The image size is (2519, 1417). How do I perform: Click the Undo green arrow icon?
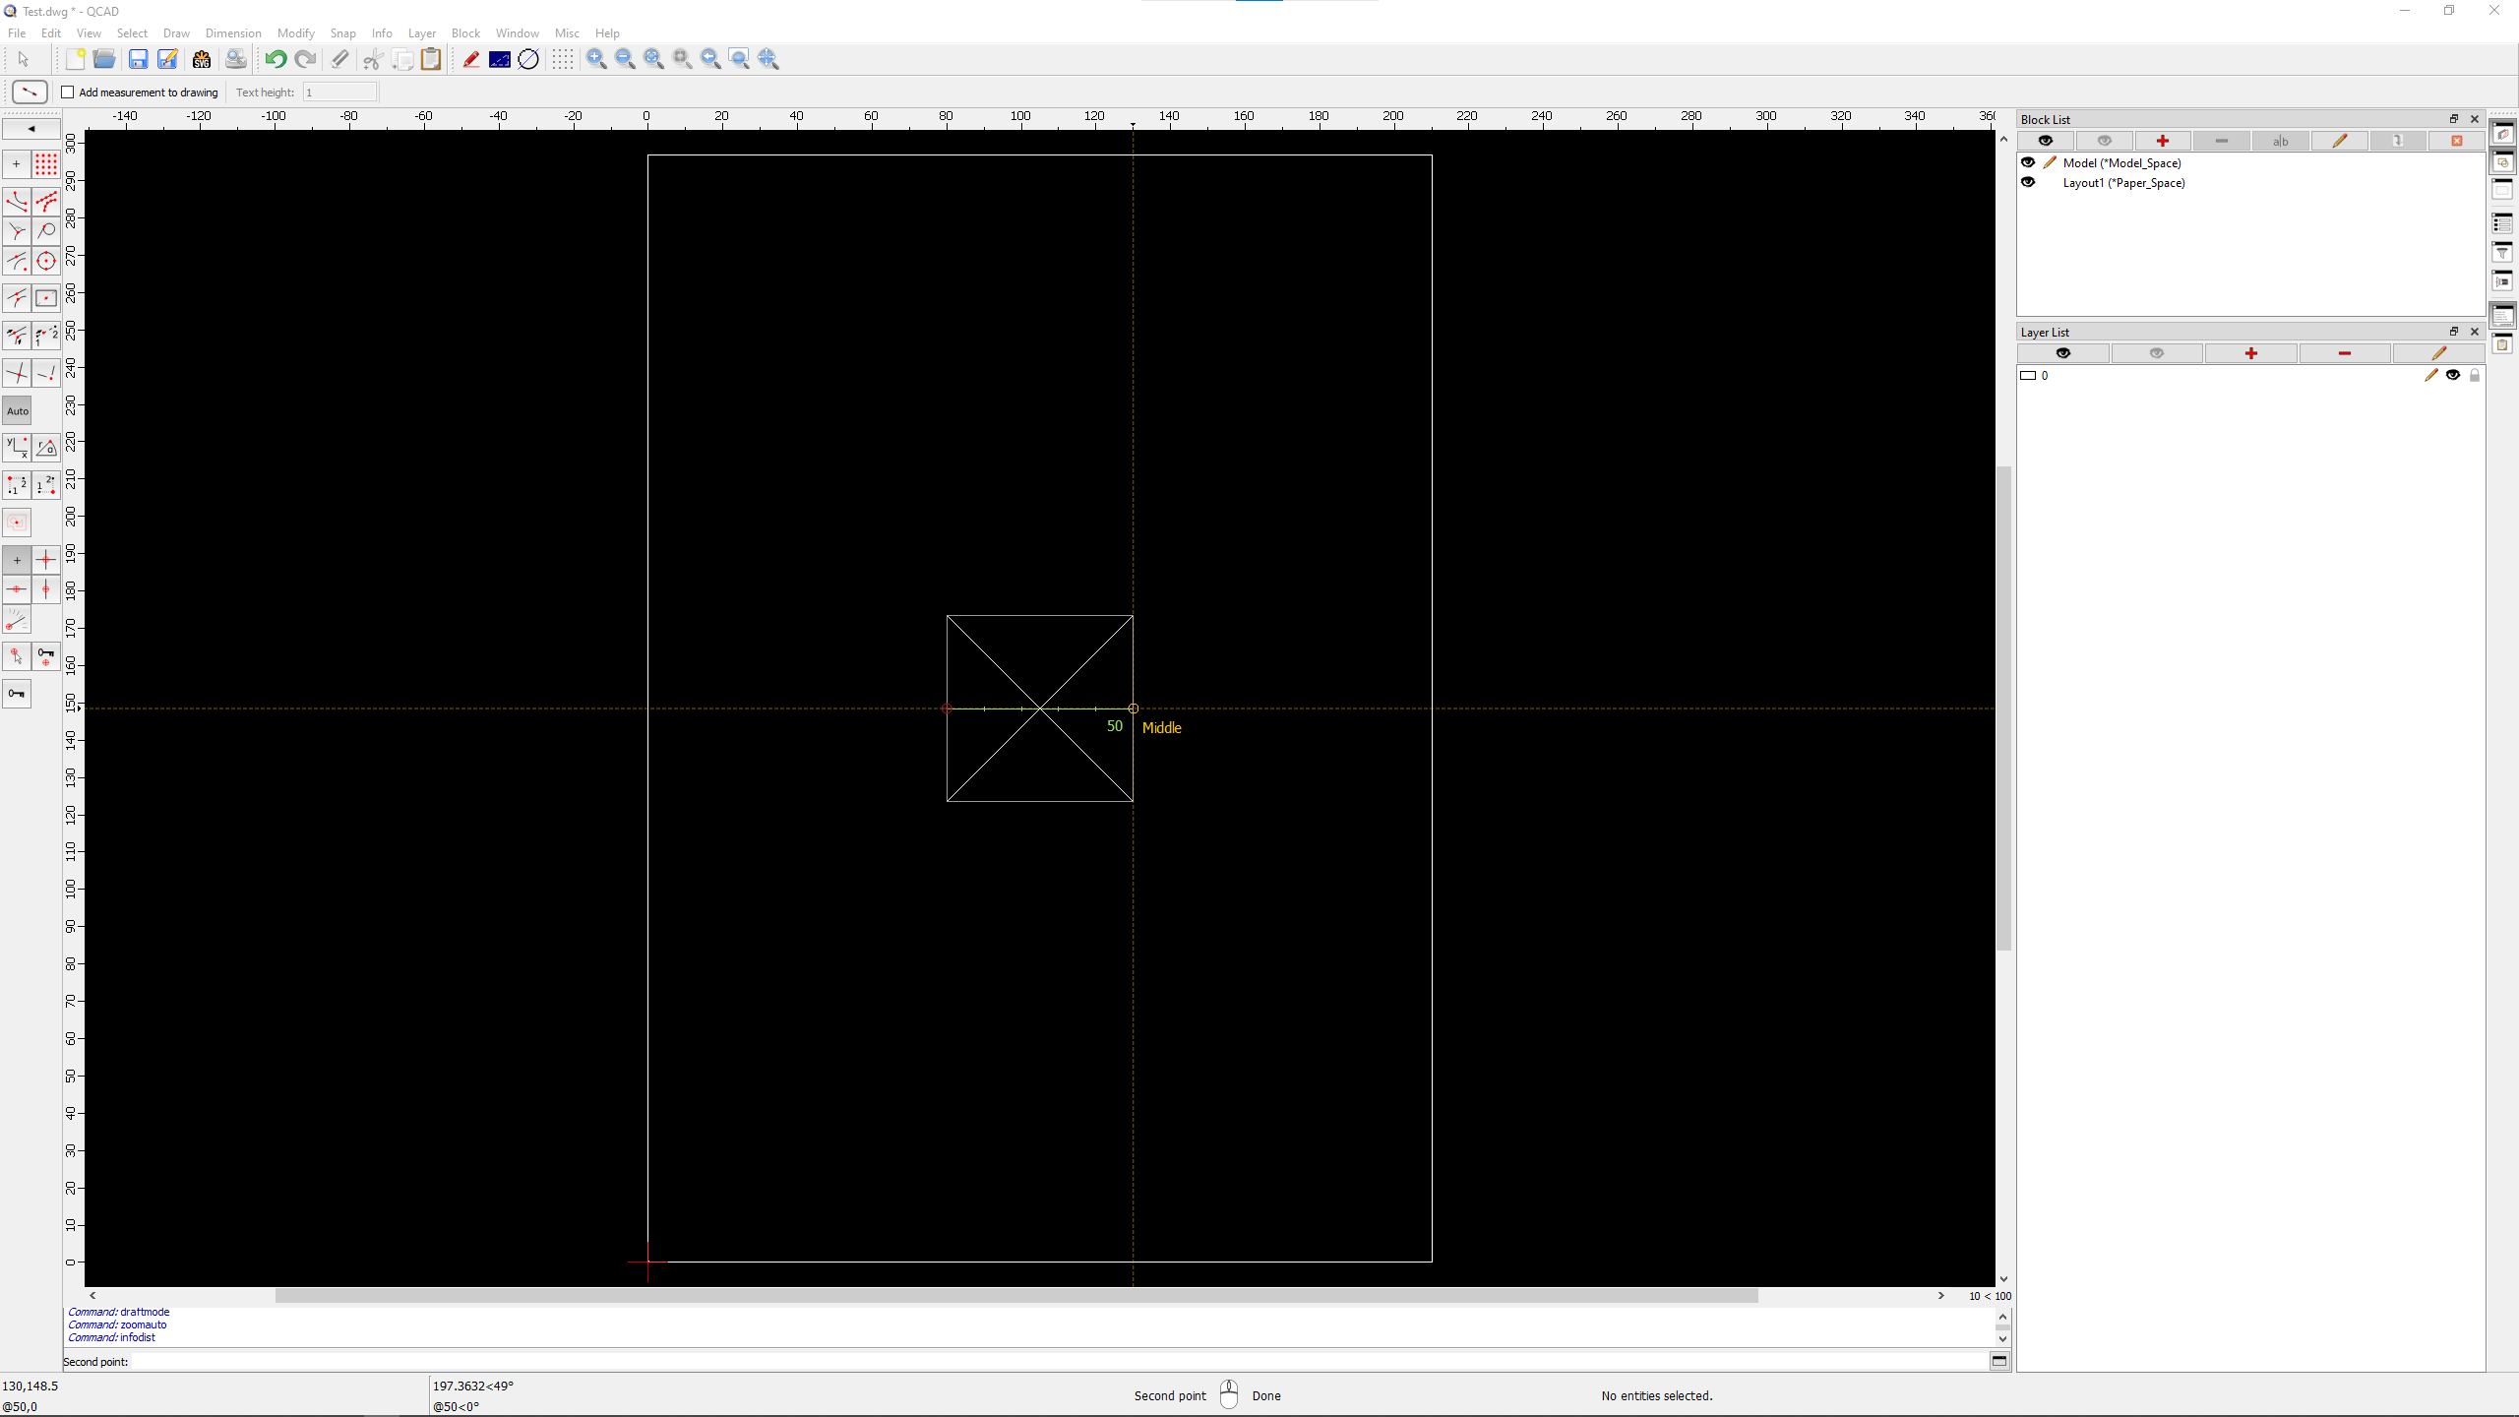[276, 59]
